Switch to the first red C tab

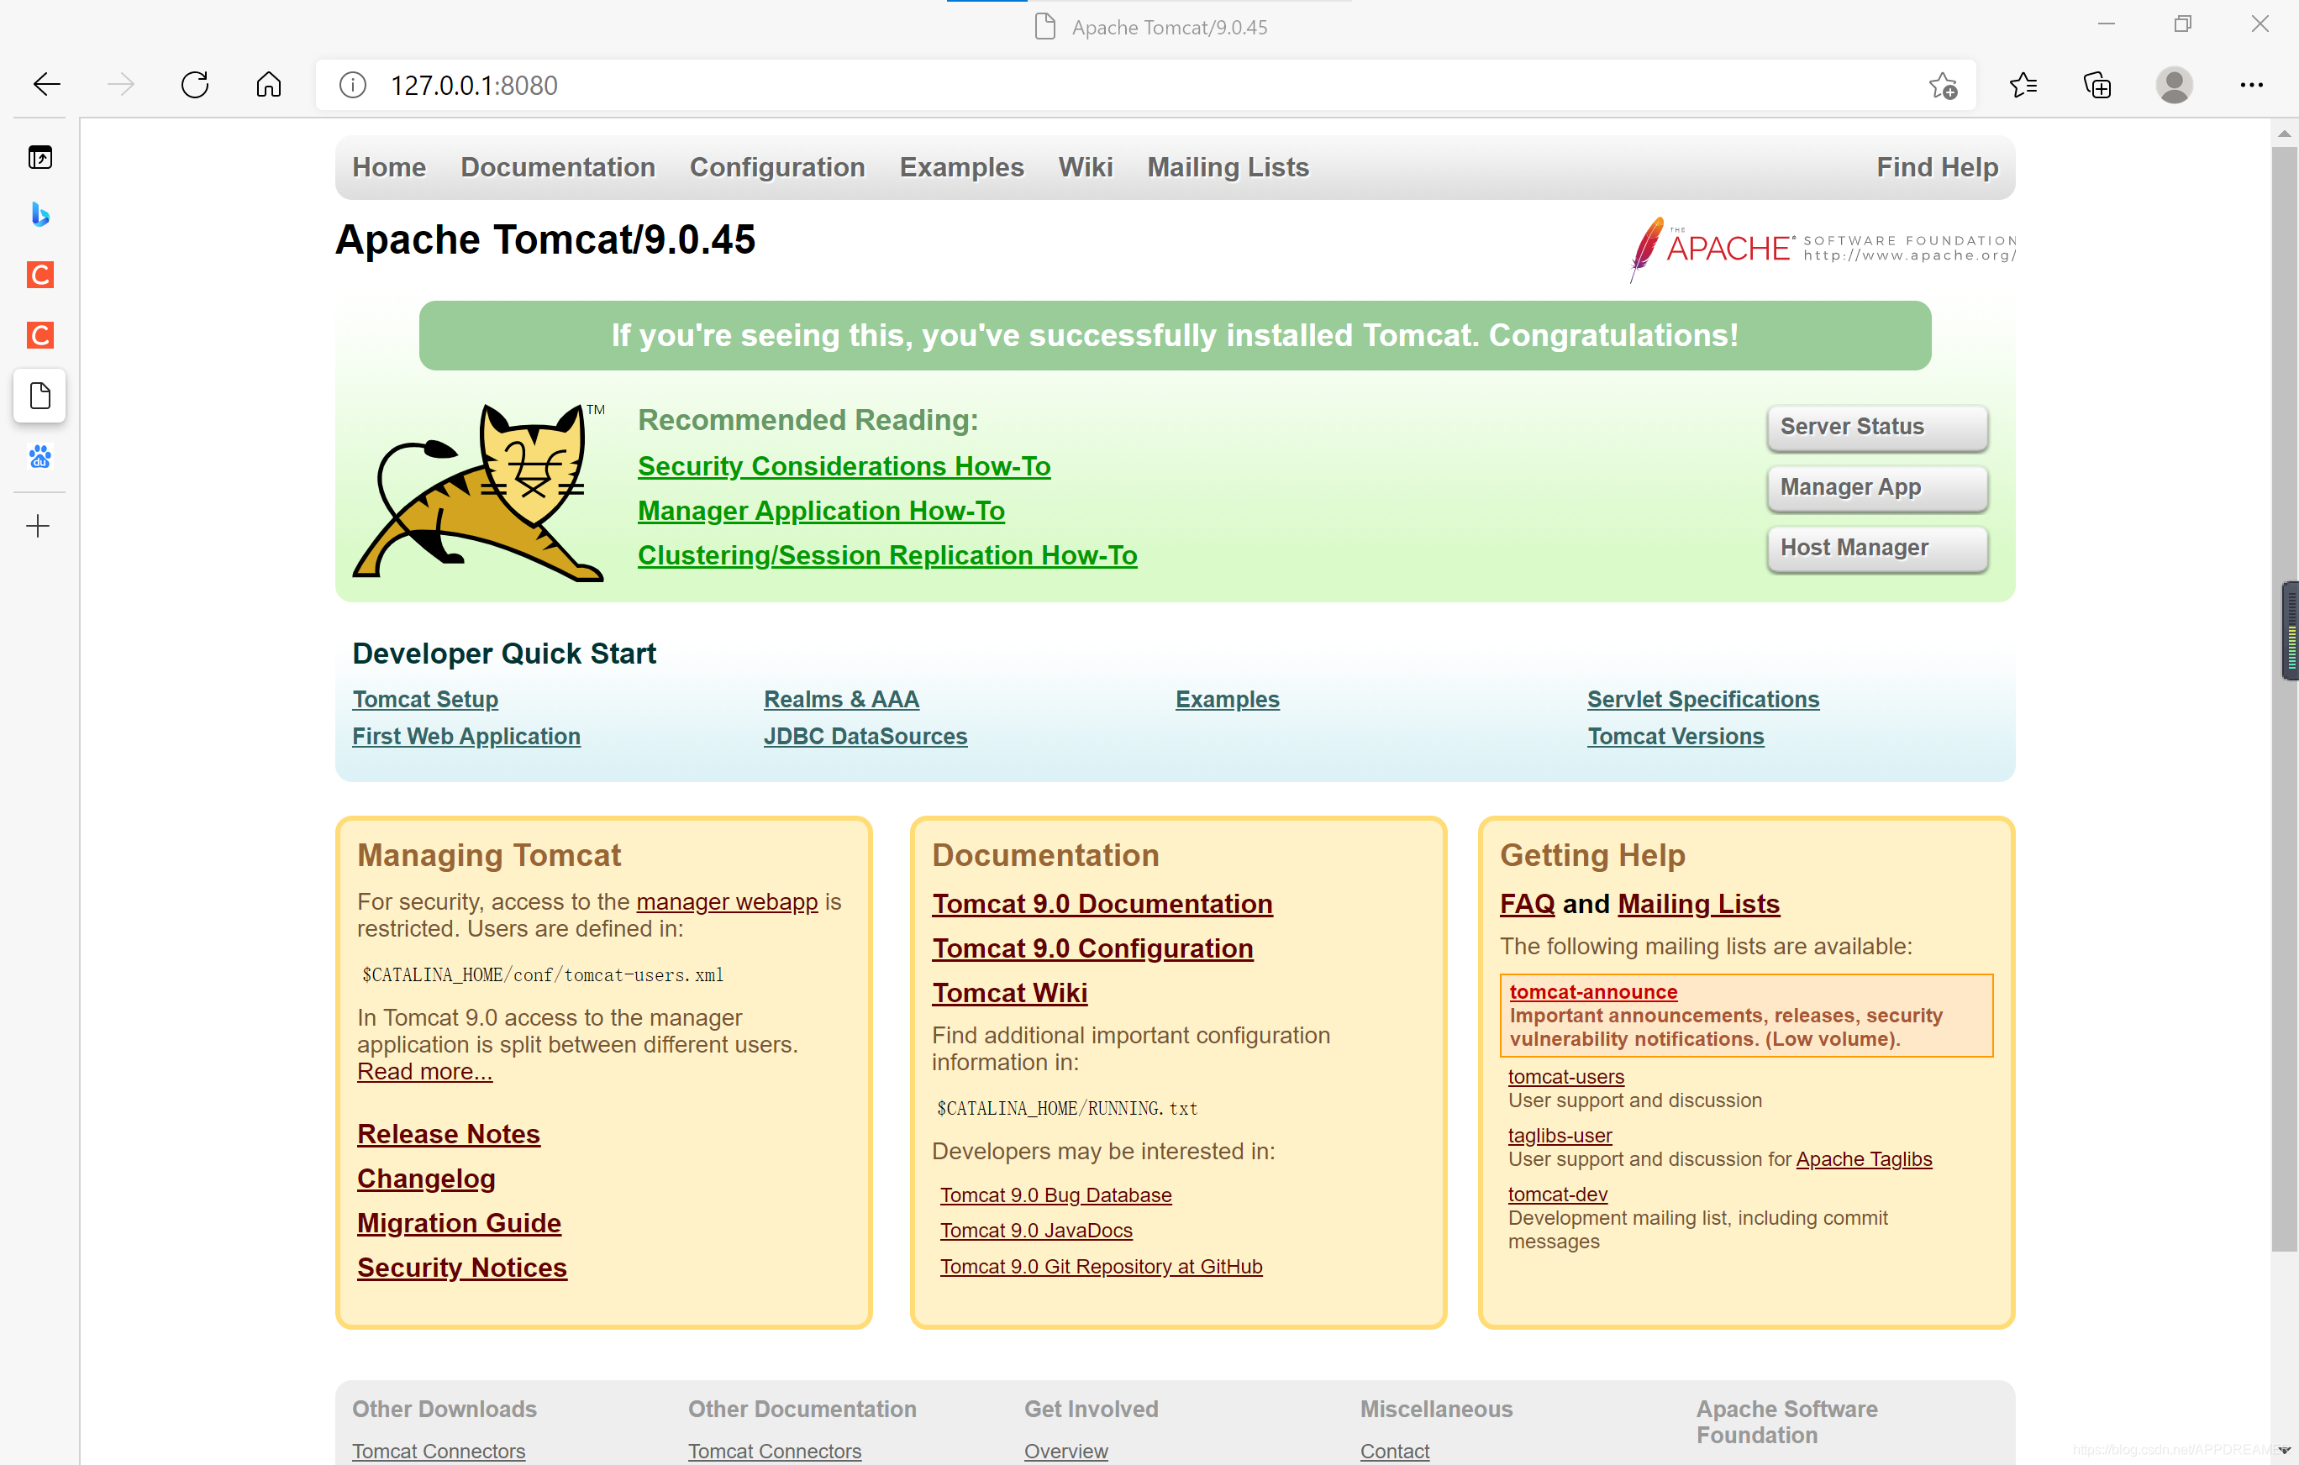click(x=39, y=275)
